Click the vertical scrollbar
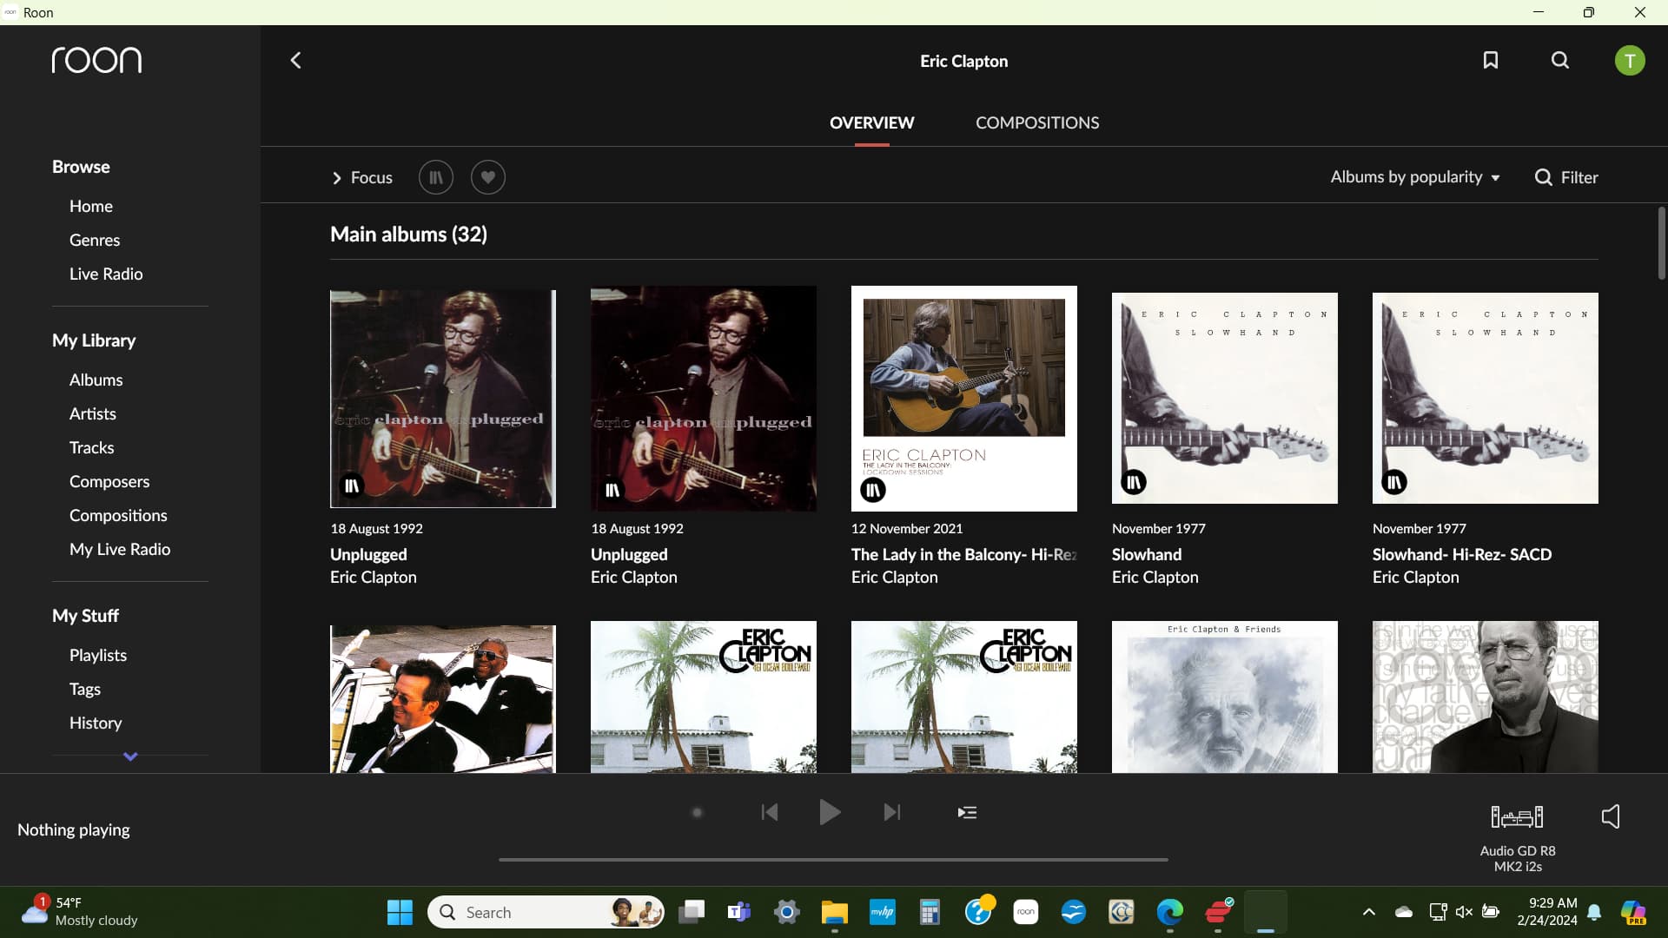1668x938 pixels. [x=1661, y=243]
